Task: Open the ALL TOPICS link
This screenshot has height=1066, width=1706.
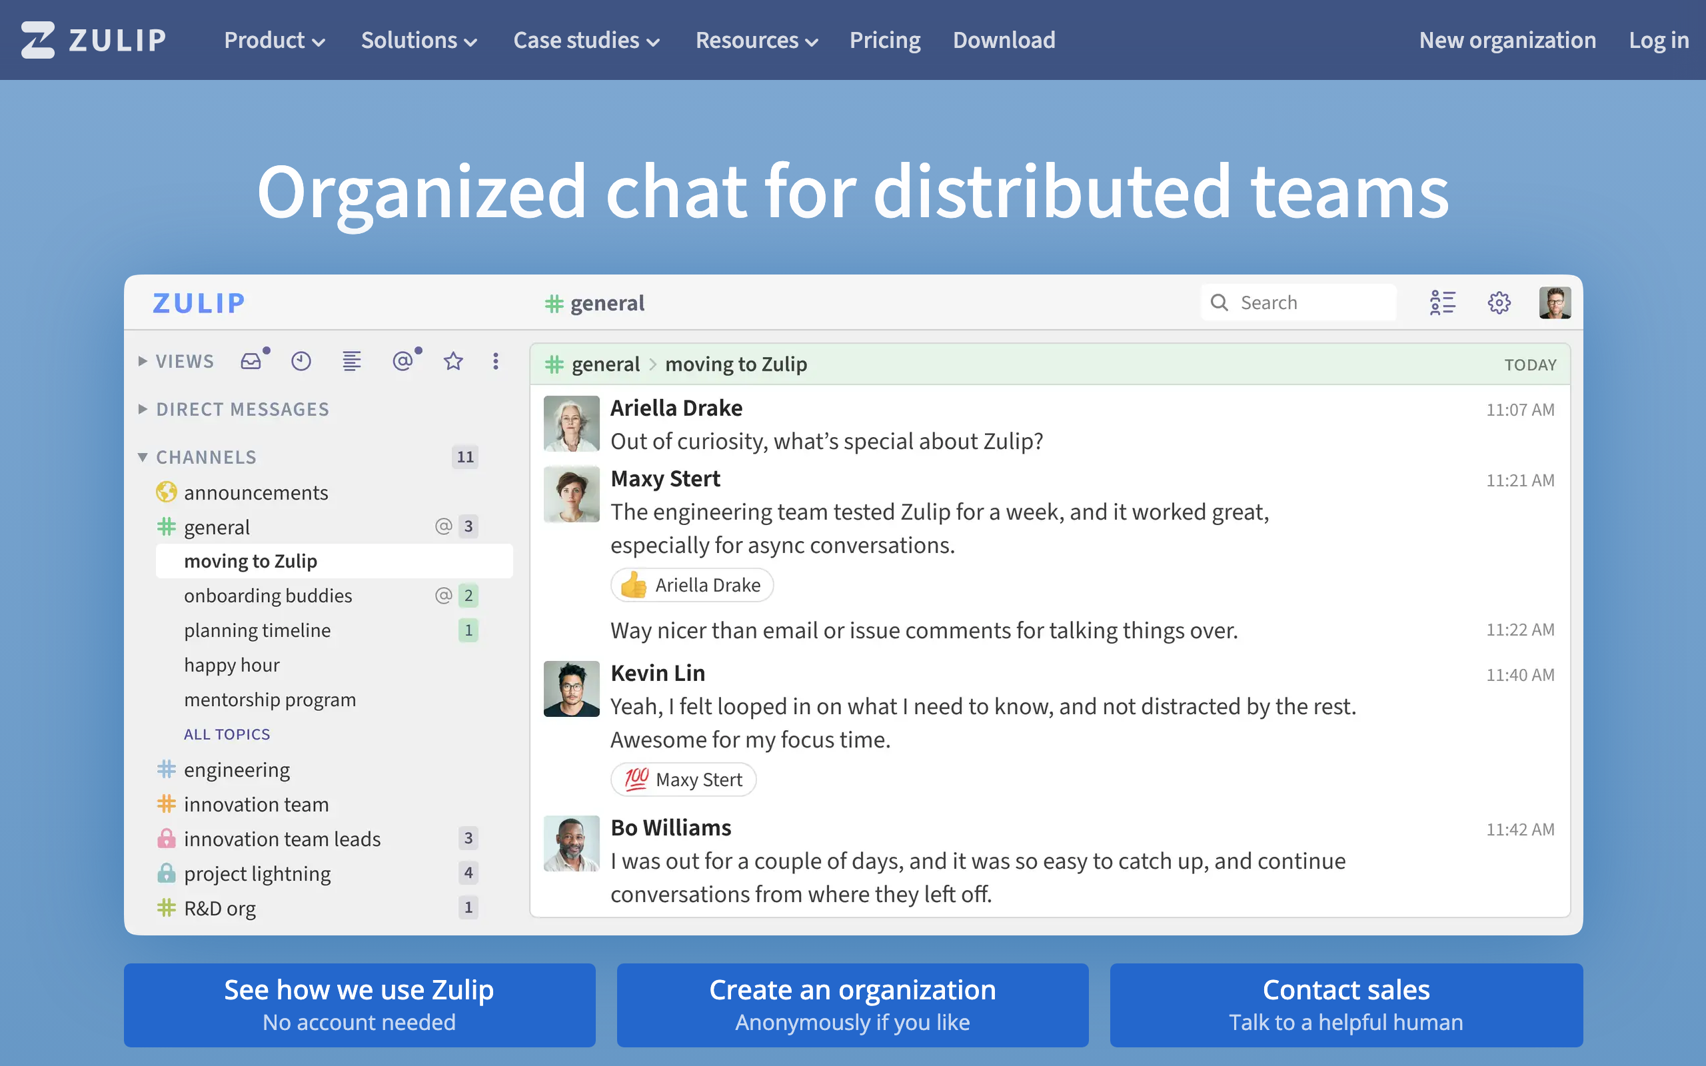Action: (227, 735)
